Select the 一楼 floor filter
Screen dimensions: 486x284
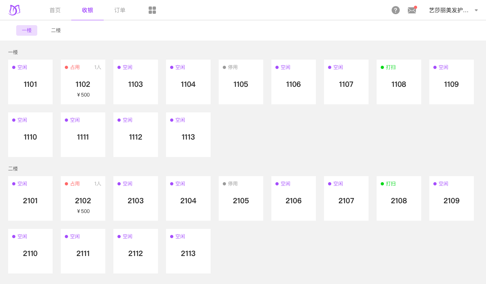pos(27,30)
